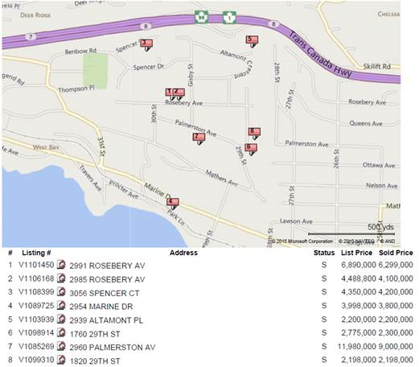
Task: Click map marker 2 on Rosebery Ave
Action: point(179,94)
